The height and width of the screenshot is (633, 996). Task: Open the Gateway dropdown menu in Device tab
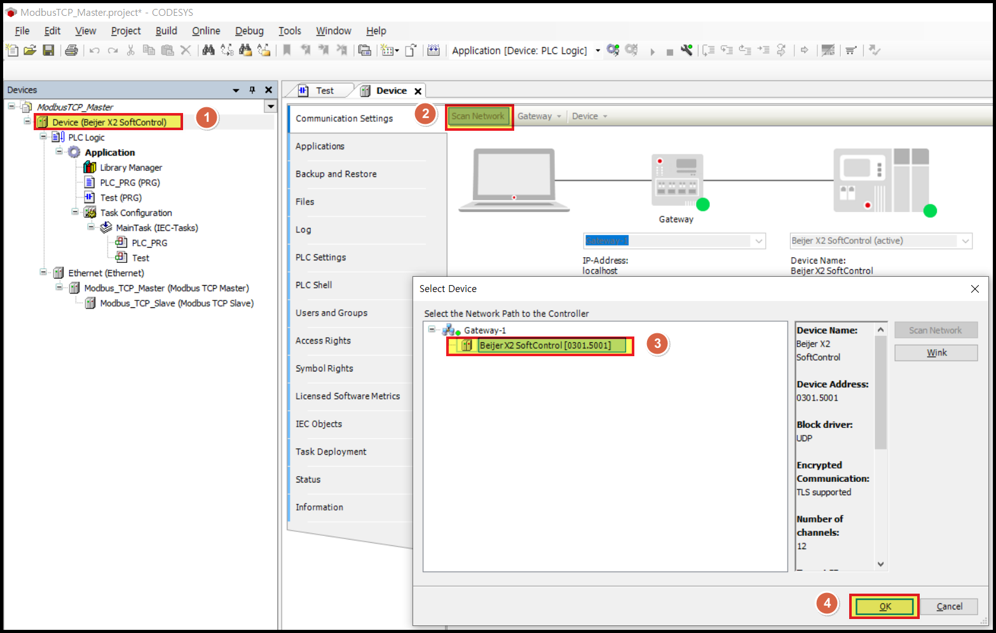(x=539, y=116)
